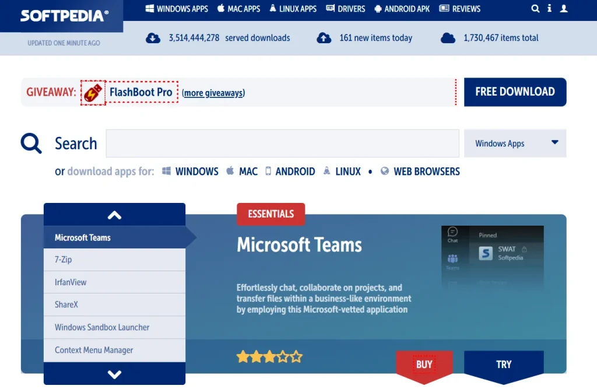
Task: Open the Reviews section
Action: (460, 9)
